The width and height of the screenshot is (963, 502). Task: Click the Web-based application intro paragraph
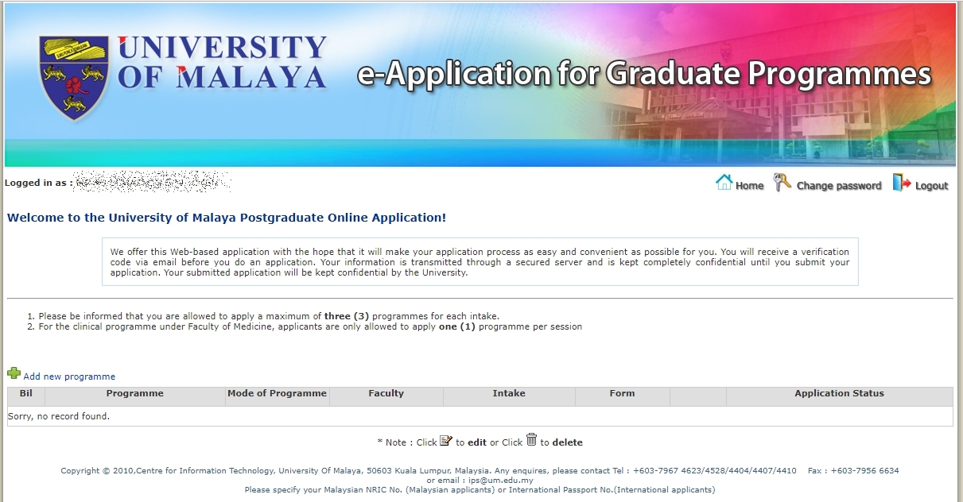[x=480, y=262]
